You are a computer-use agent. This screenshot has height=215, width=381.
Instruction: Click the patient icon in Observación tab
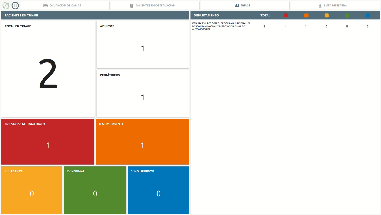click(132, 6)
